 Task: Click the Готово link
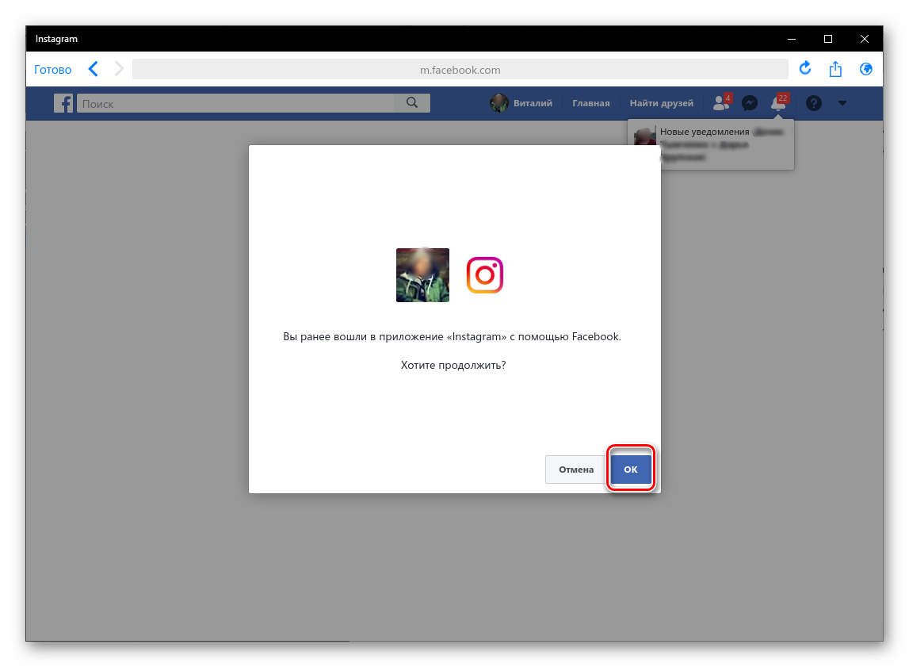tap(53, 70)
